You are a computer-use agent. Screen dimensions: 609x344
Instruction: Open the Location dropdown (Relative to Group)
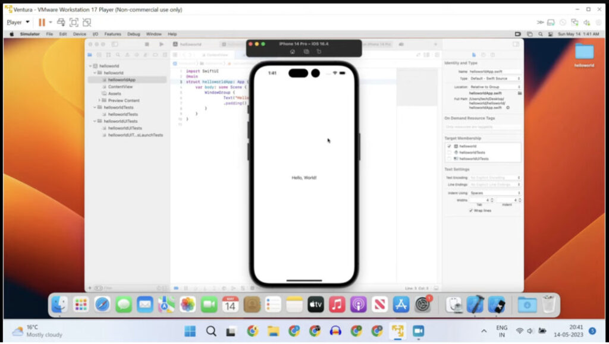tap(495, 87)
